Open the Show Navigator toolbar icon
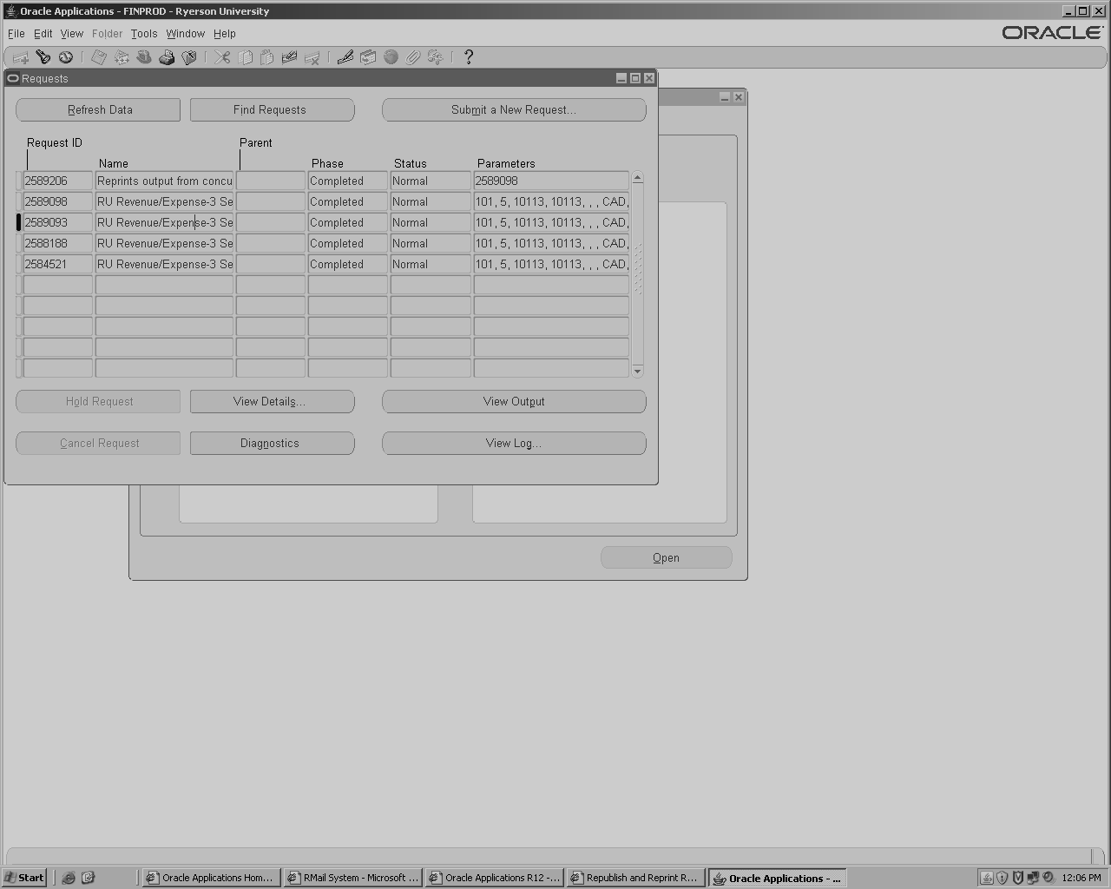The height and width of the screenshot is (889, 1111). [x=66, y=57]
